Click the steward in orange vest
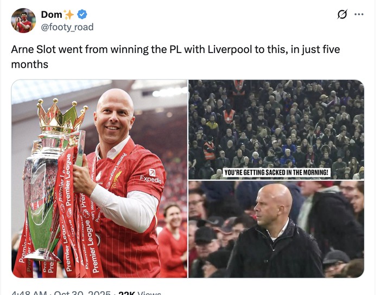Image resolution: width=380 pixels, height=295 pixels. pyautogui.click(x=229, y=116)
